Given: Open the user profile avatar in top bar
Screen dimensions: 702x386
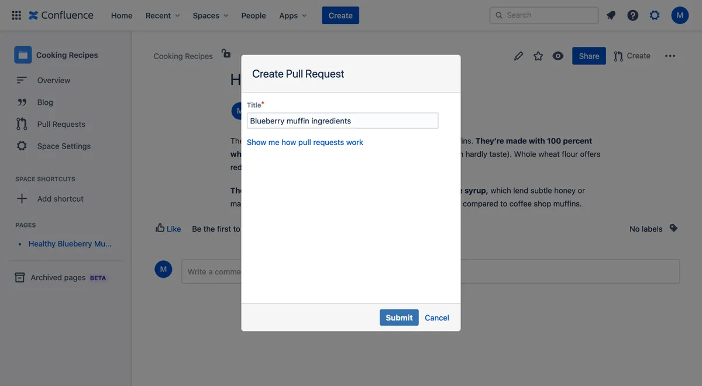Looking at the screenshot, I should coord(680,15).
